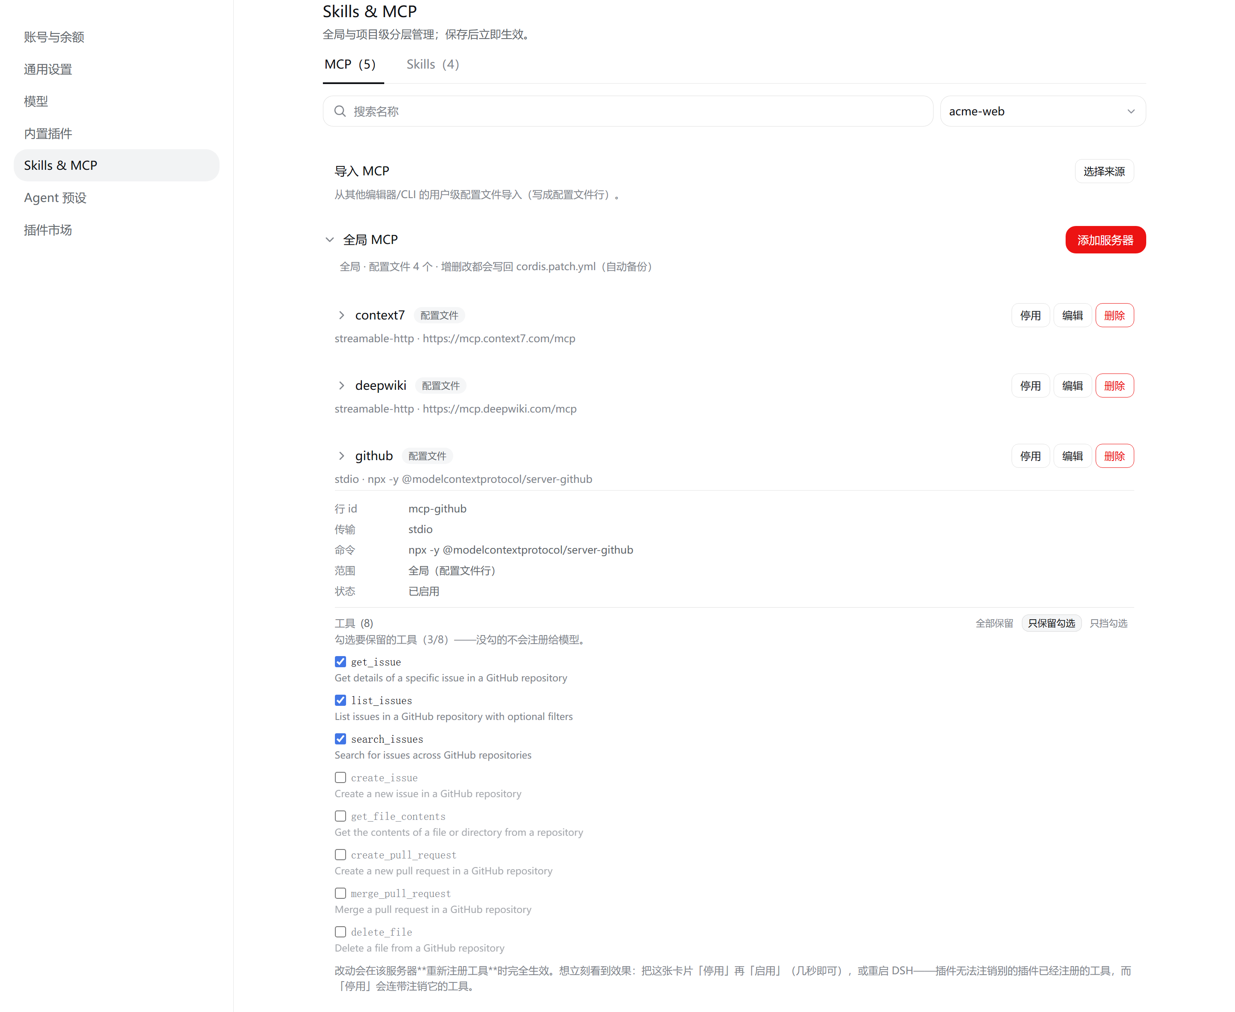This screenshot has width=1235, height=1012.
Task: Expand the context7 server row
Action: [x=341, y=315]
